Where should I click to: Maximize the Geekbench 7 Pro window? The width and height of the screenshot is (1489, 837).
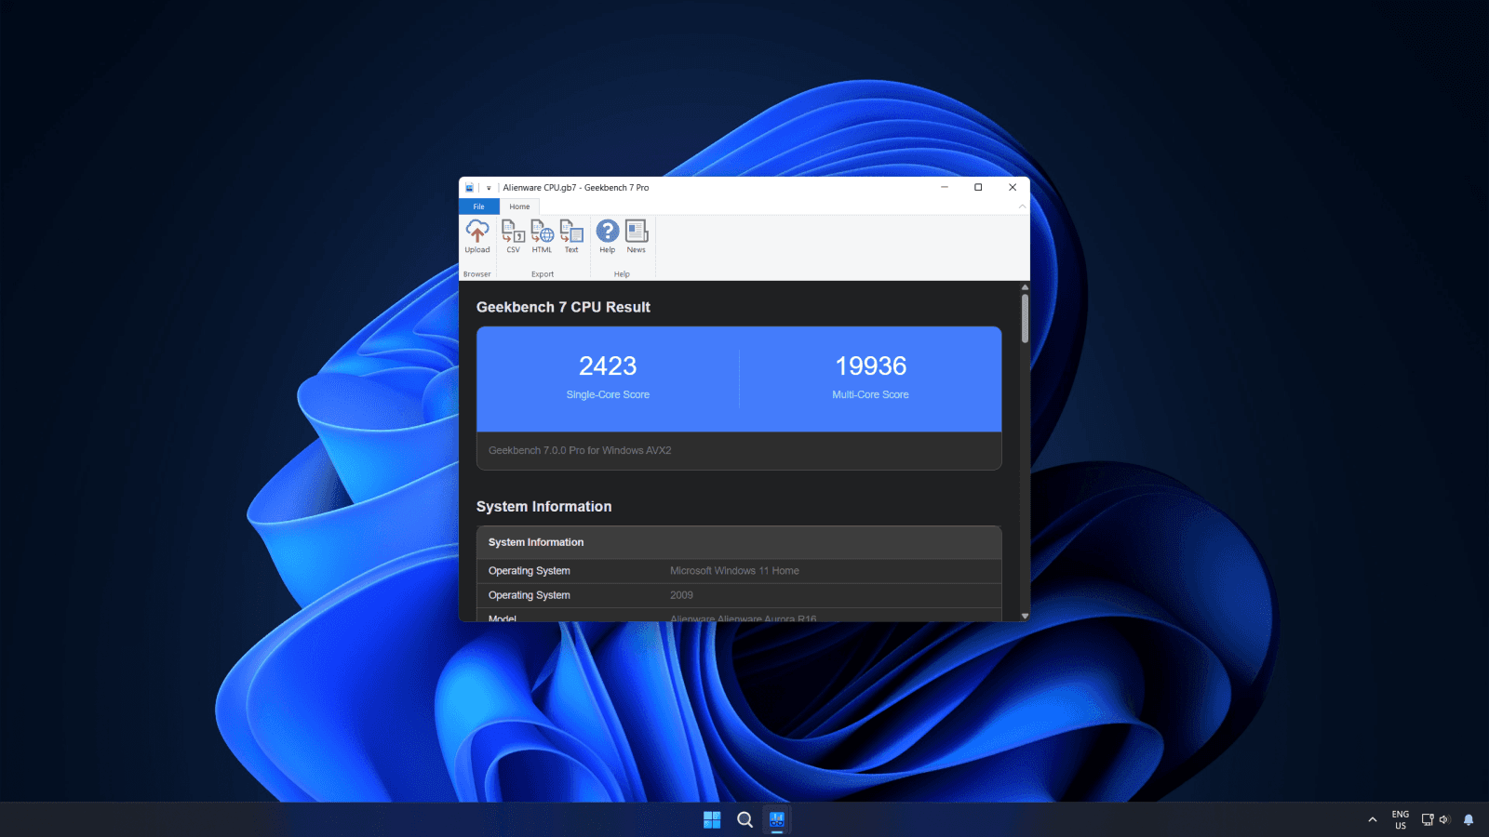coord(978,187)
